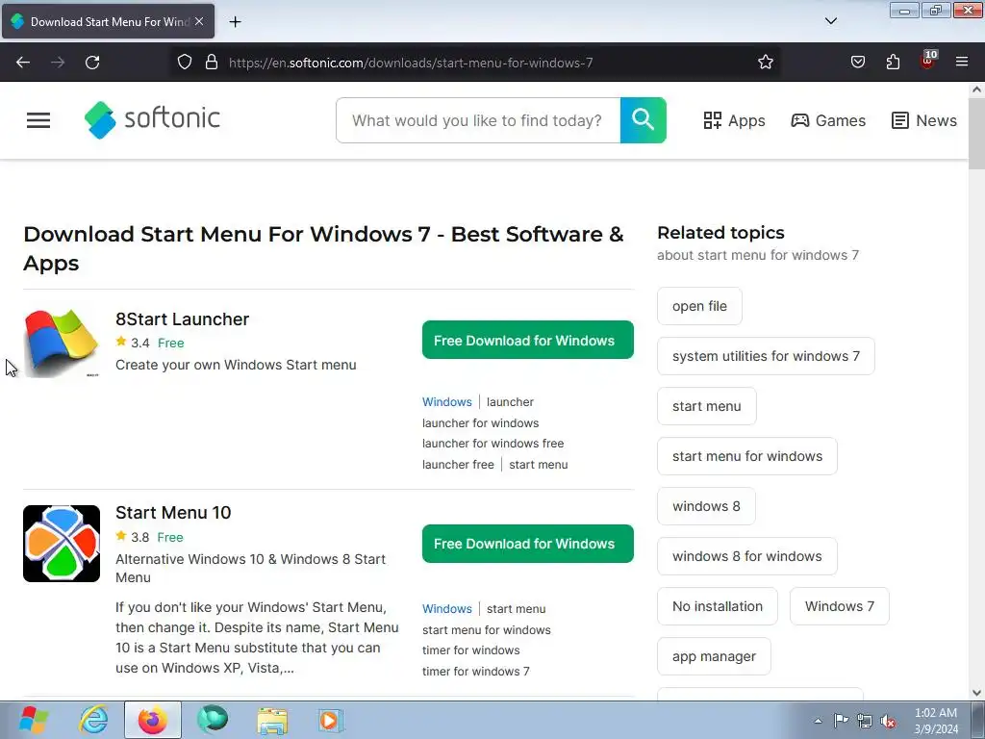The height and width of the screenshot is (739, 985).
Task: Open the Windows Start button
Action: tap(34, 720)
